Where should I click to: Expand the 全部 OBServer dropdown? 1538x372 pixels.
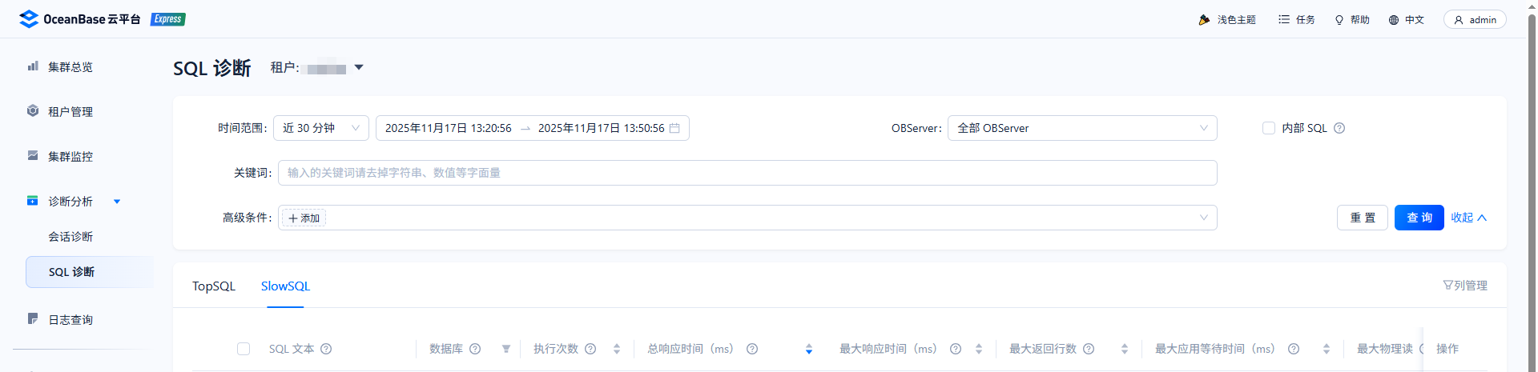[1081, 128]
